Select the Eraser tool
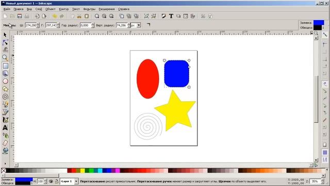The image size is (330, 186). [x=5, y=143]
